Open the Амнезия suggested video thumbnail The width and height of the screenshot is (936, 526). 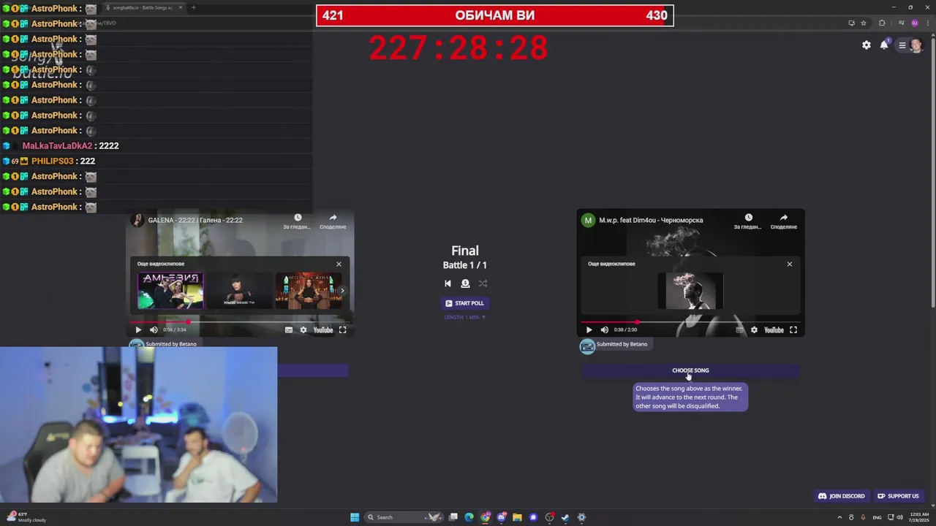[x=171, y=291]
